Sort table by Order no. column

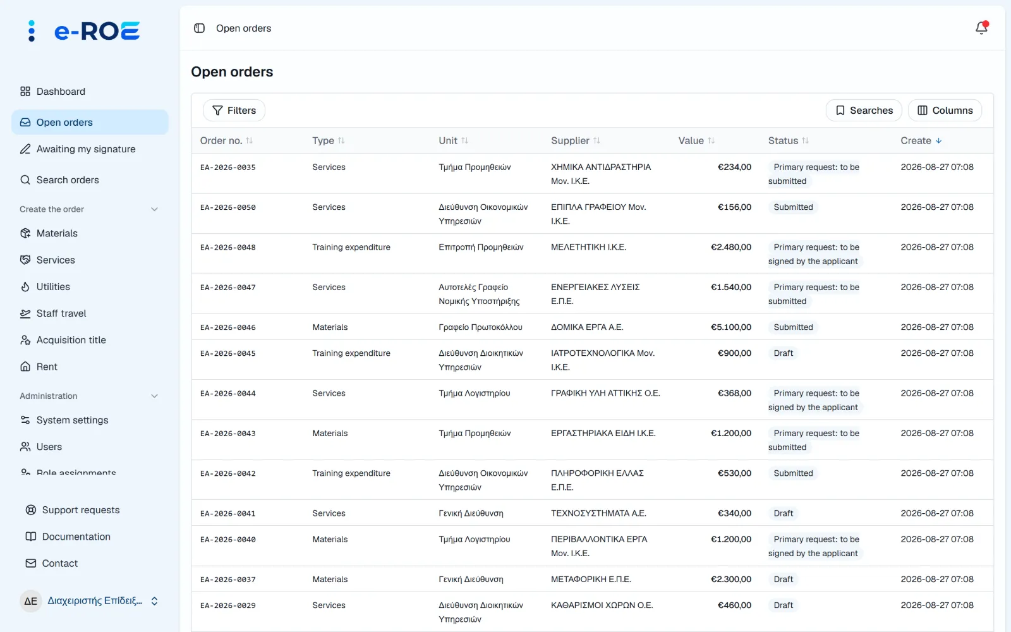coord(226,141)
